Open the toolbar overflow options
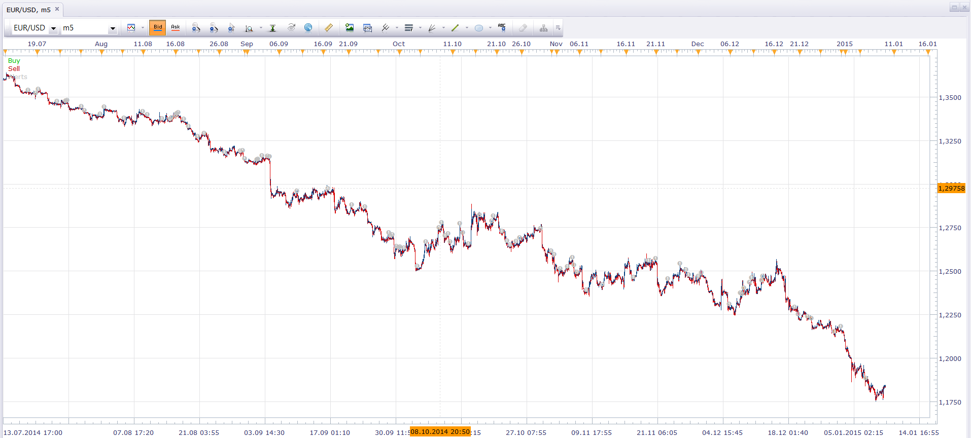The image size is (971, 438). pos(558,28)
